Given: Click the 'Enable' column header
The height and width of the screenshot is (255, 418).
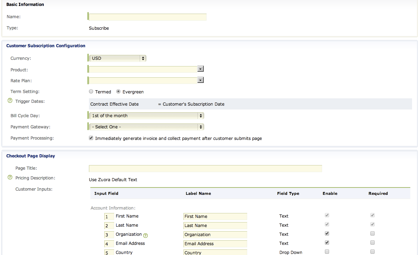Looking at the screenshot, I should pyautogui.click(x=330, y=193).
